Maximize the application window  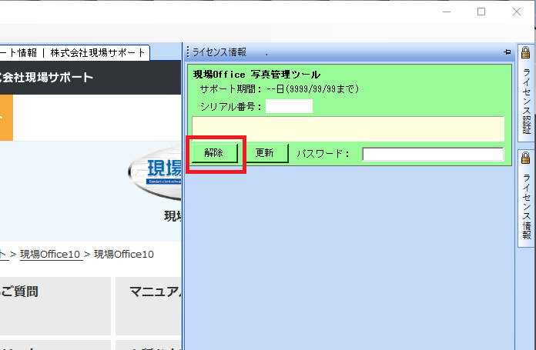tap(481, 12)
